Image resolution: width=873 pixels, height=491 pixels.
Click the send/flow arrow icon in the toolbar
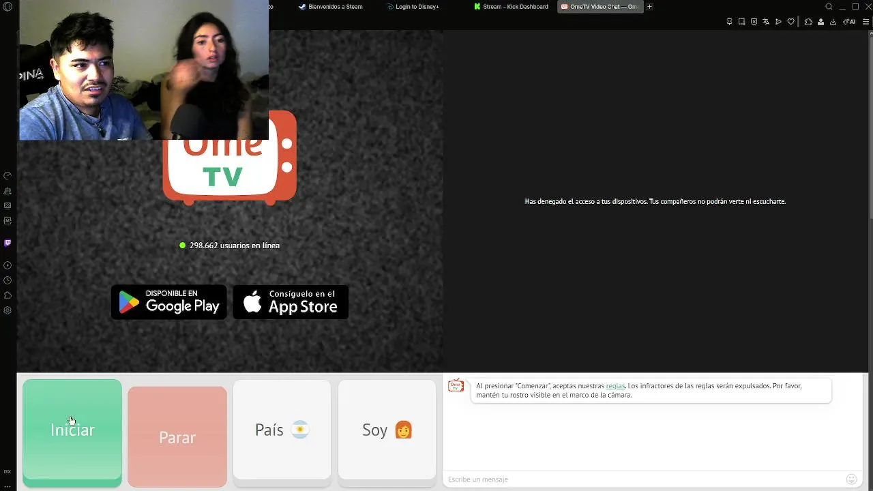(x=778, y=22)
